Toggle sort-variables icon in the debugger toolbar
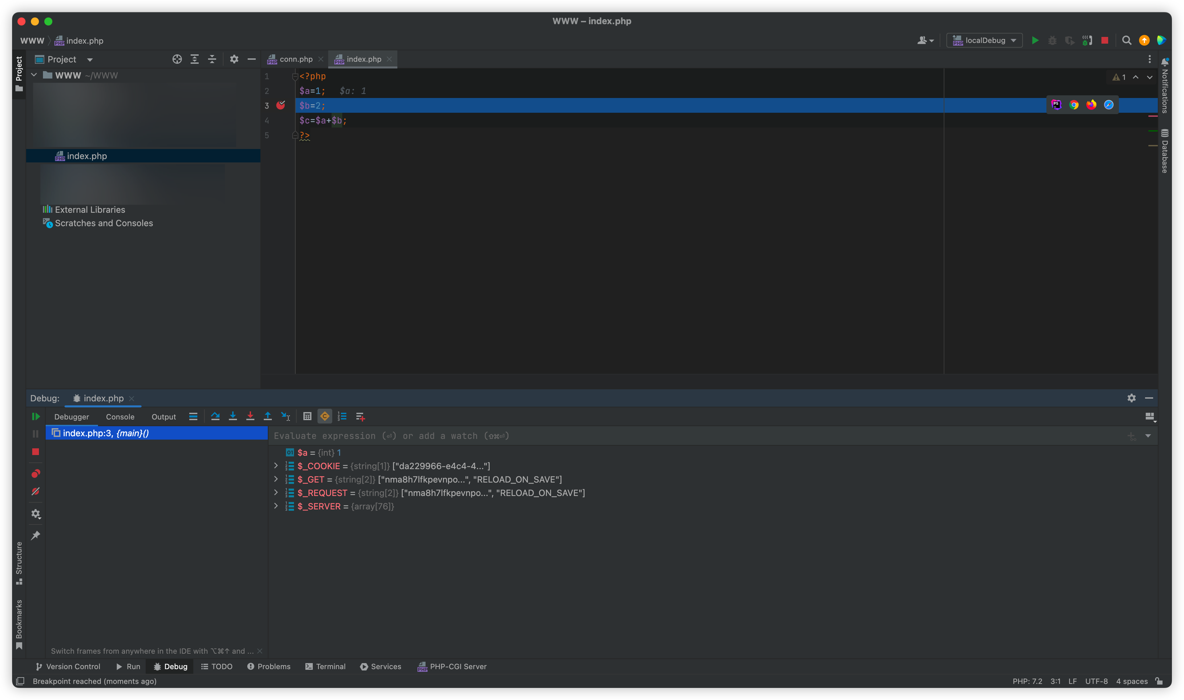The height and width of the screenshot is (700, 1184). point(342,416)
